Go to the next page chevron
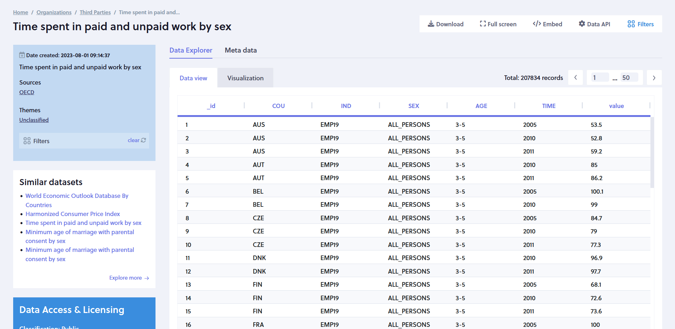Viewport: 675px width, 329px height. (654, 78)
